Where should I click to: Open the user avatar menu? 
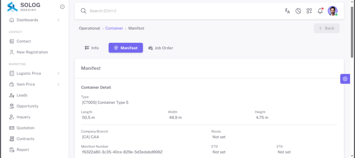[332, 11]
